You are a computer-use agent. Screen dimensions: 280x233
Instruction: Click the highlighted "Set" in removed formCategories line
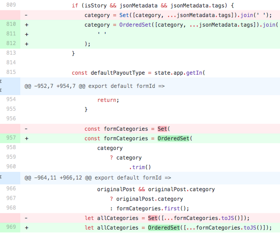click(x=162, y=129)
